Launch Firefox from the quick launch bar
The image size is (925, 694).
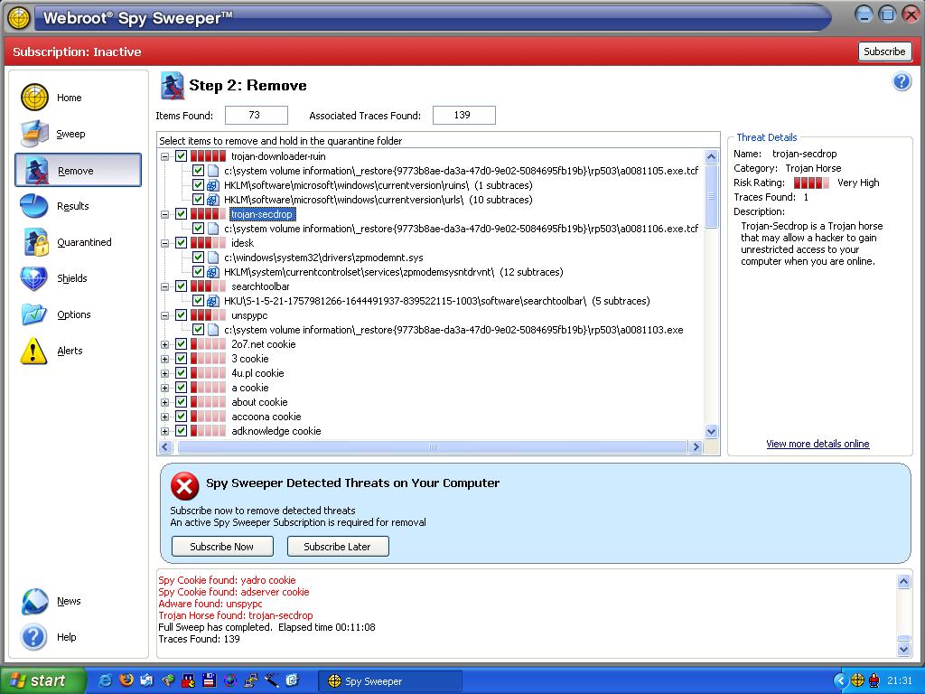pos(126,680)
